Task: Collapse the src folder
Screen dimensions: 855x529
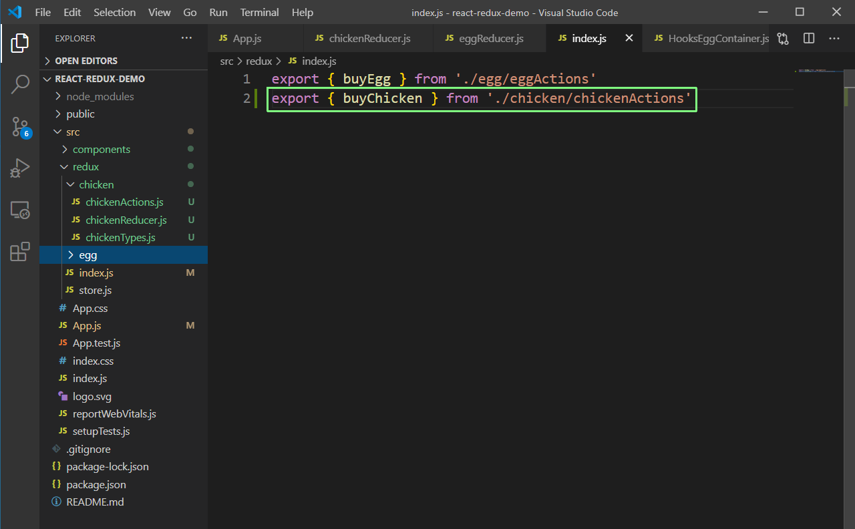Action: pos(124,132)
